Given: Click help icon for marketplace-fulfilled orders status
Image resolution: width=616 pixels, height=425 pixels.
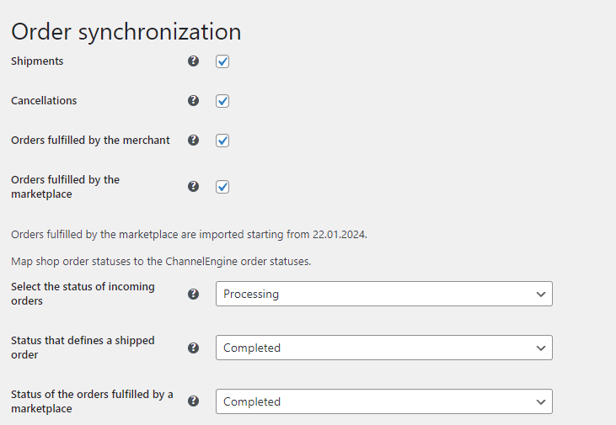Looking at the screenshot, I should pos(193,401).
